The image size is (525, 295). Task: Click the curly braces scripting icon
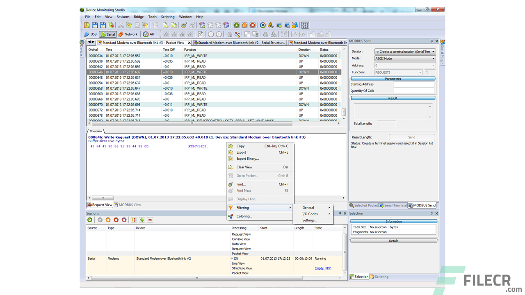click(305, 25)
